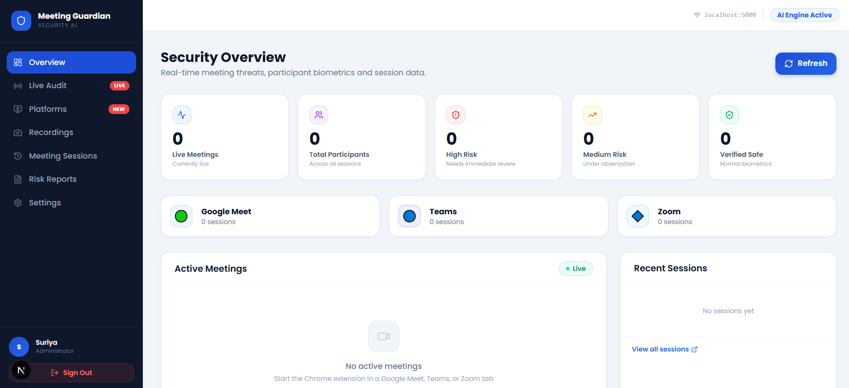Screen dimensions: 849x388
Task: Click the Meeting Guardian shield logo
Action: point(21,20)
